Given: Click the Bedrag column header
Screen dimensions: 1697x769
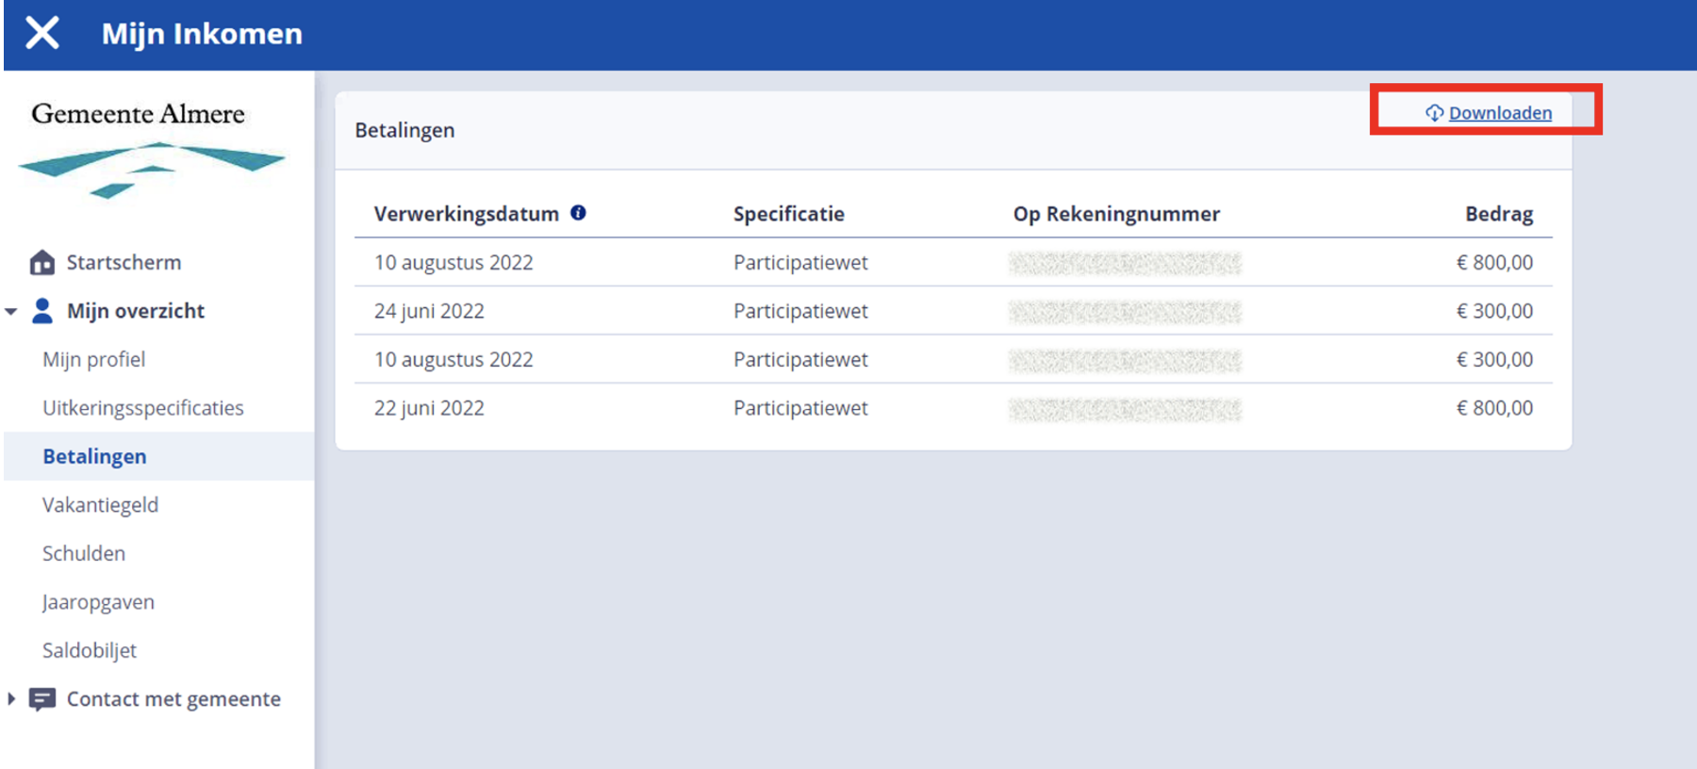Looking at the screenshot, I should [1498, 214].
